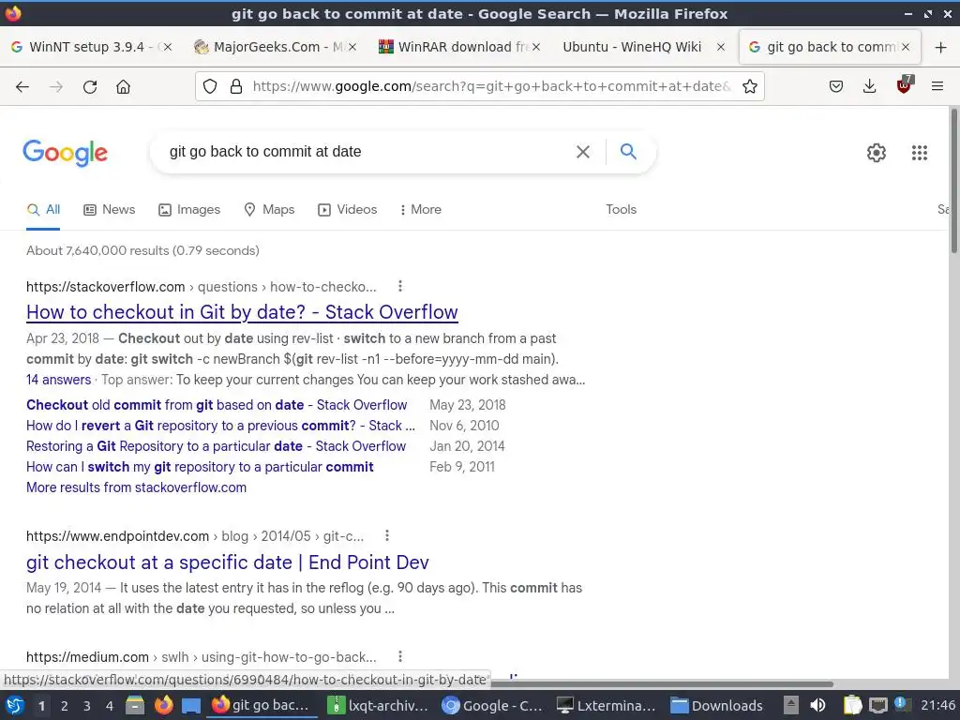Open 'More results from stackoverflow.com'
This screenshot has height=720, width=960.
[137, 487]
